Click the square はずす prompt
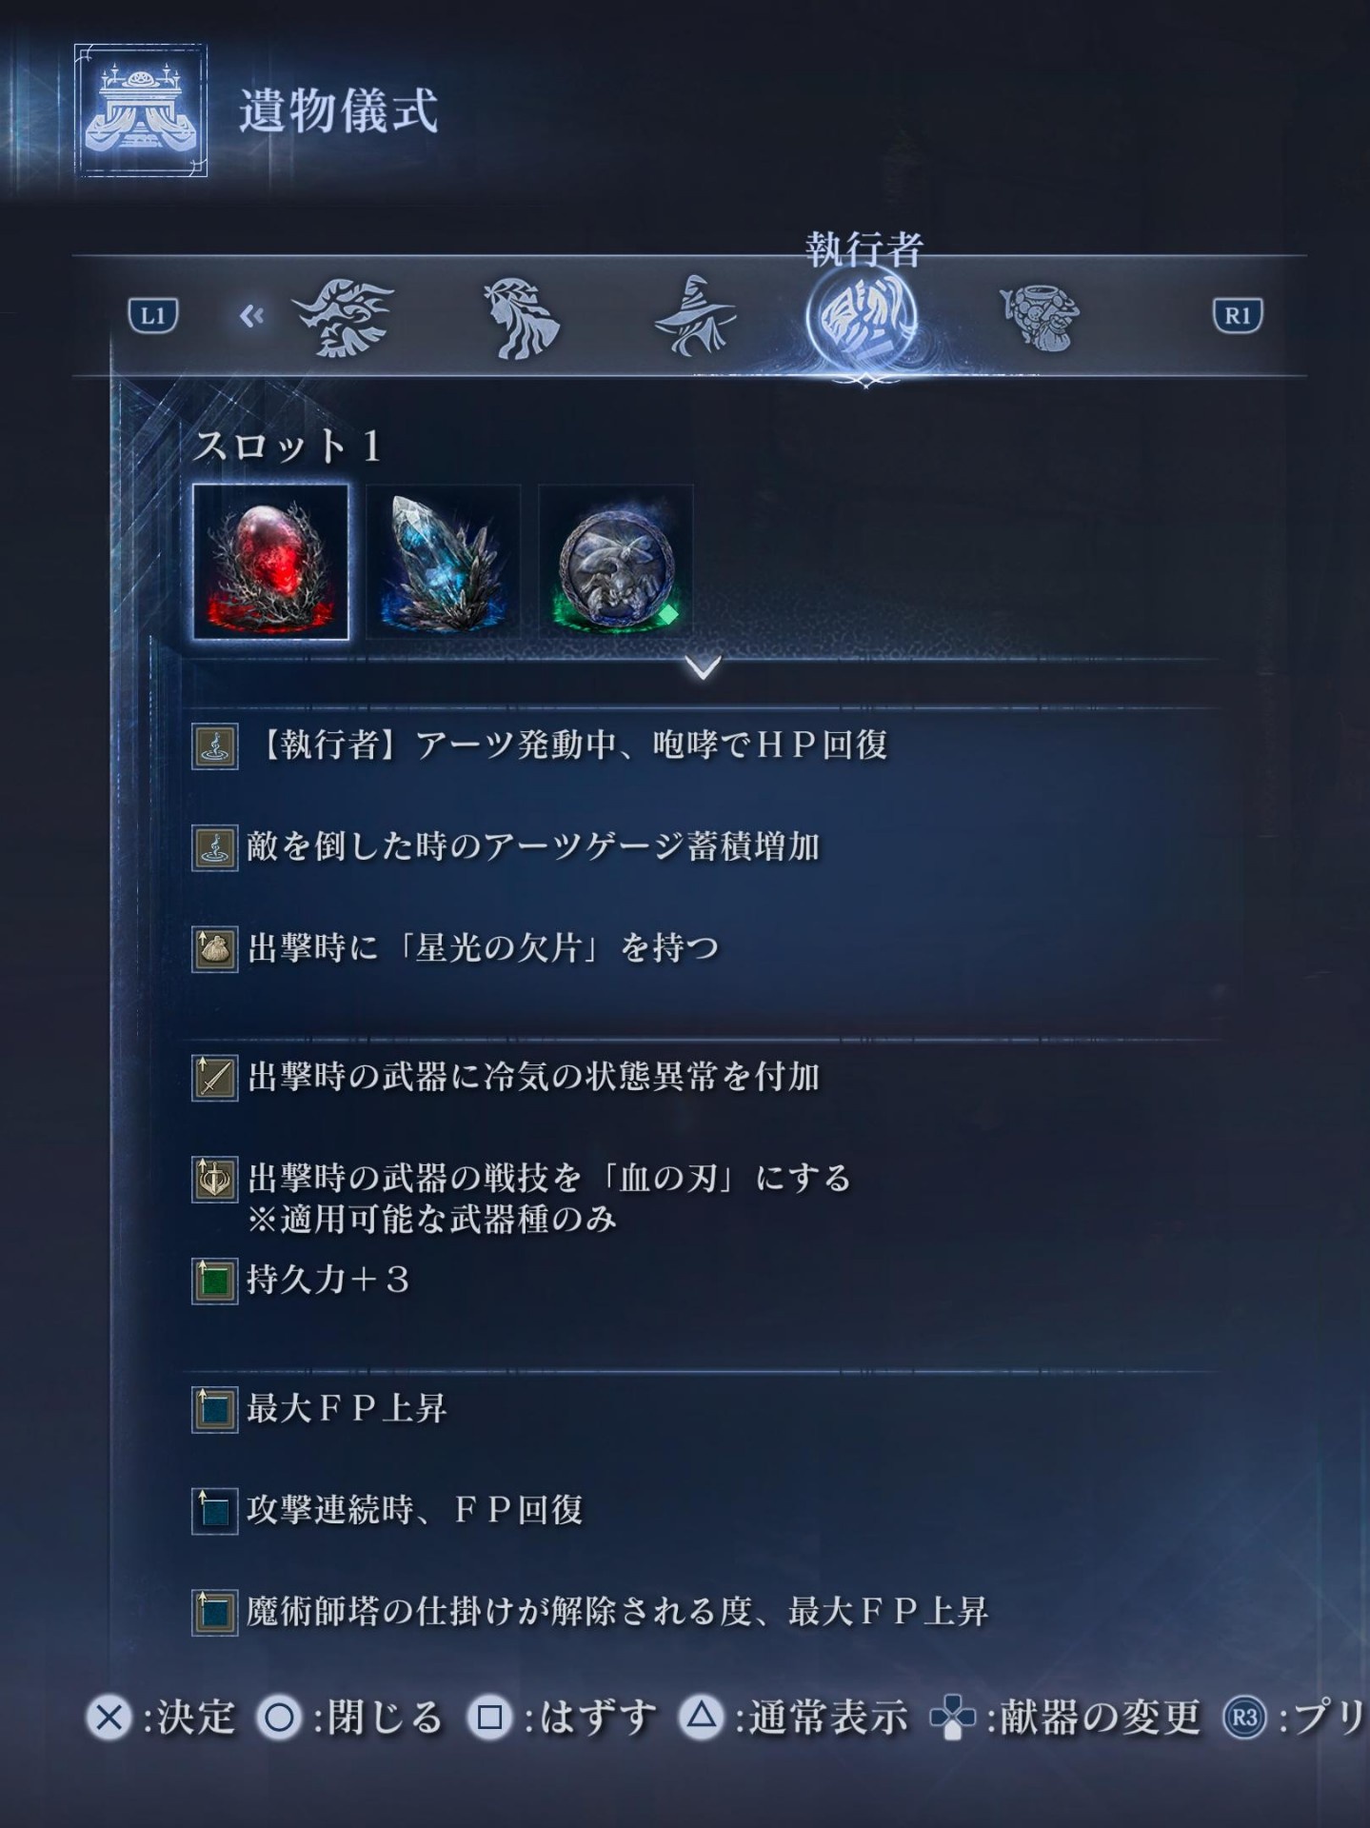 pos(562,1718)
